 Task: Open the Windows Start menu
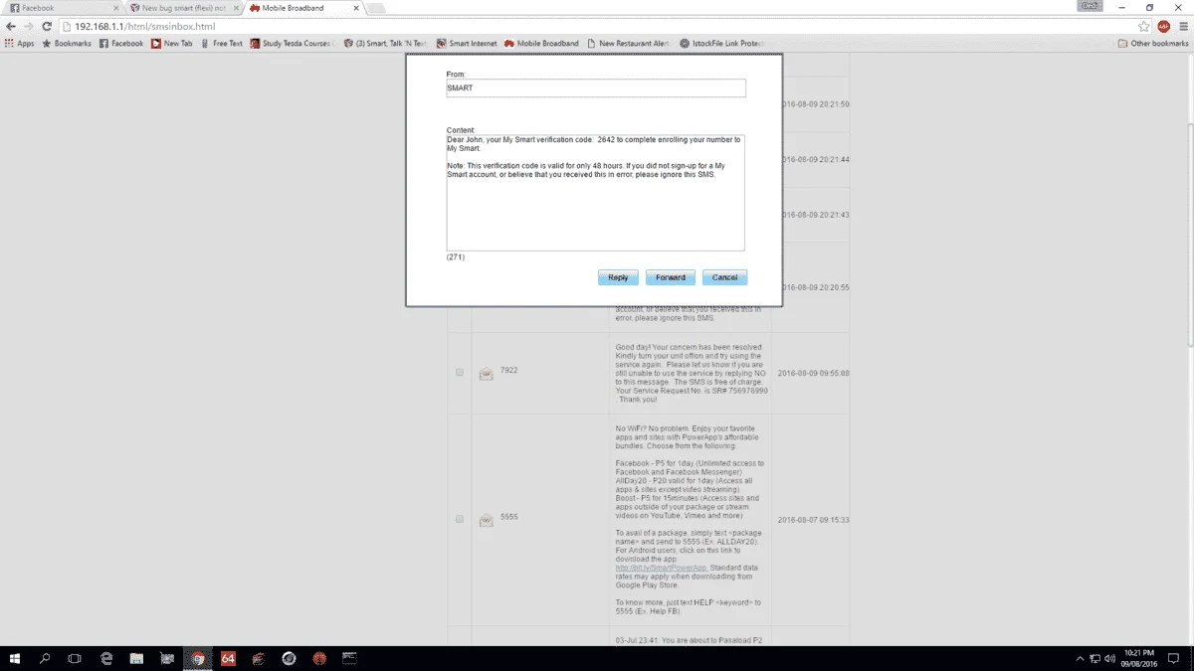(x=15, y=658)
